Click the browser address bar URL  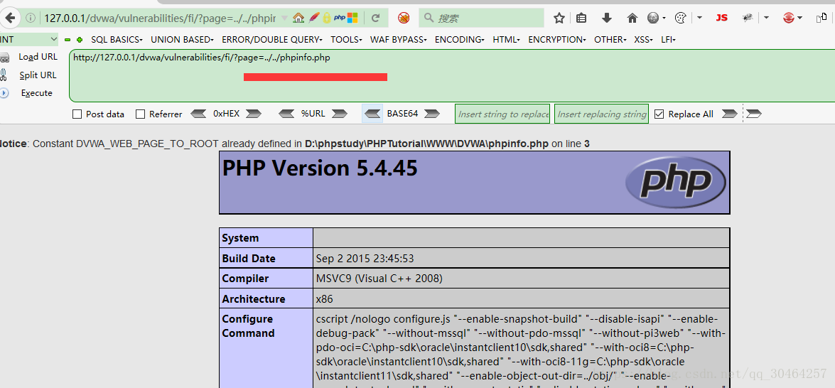(160, 18)
